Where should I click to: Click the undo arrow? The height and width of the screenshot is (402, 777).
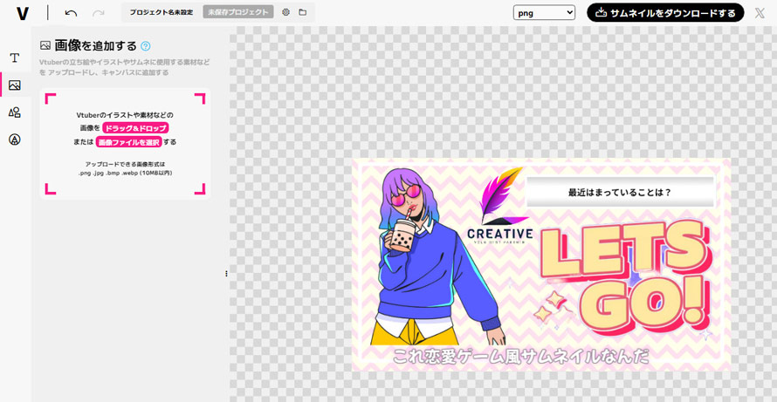point(71,13)
